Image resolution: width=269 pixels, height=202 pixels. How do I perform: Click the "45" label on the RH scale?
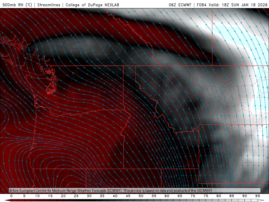(128, 196)
